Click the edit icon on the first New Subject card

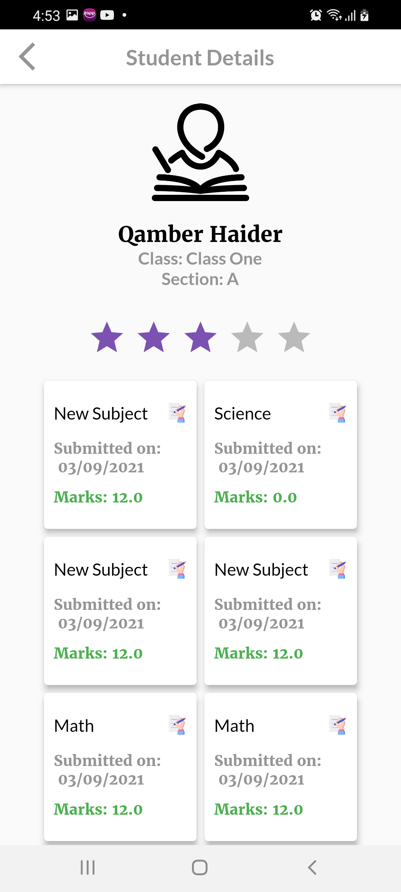(x=177, y=413)
